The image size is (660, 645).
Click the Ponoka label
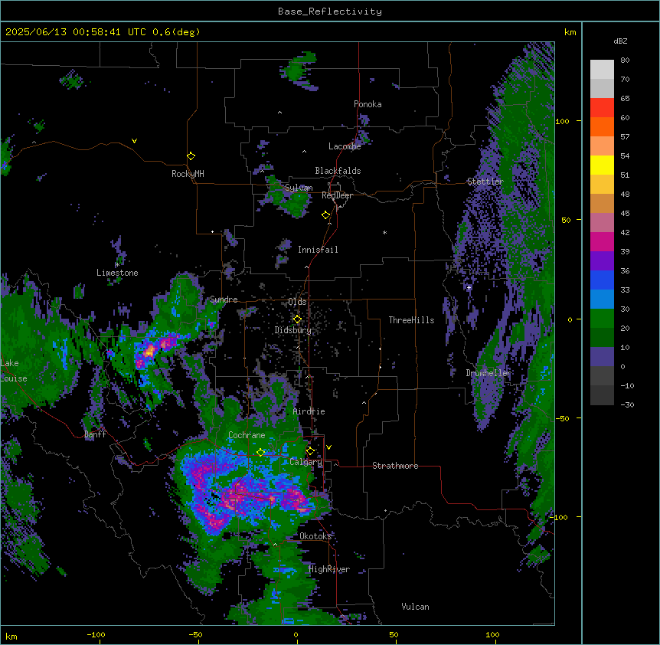[x=368, y=104]
